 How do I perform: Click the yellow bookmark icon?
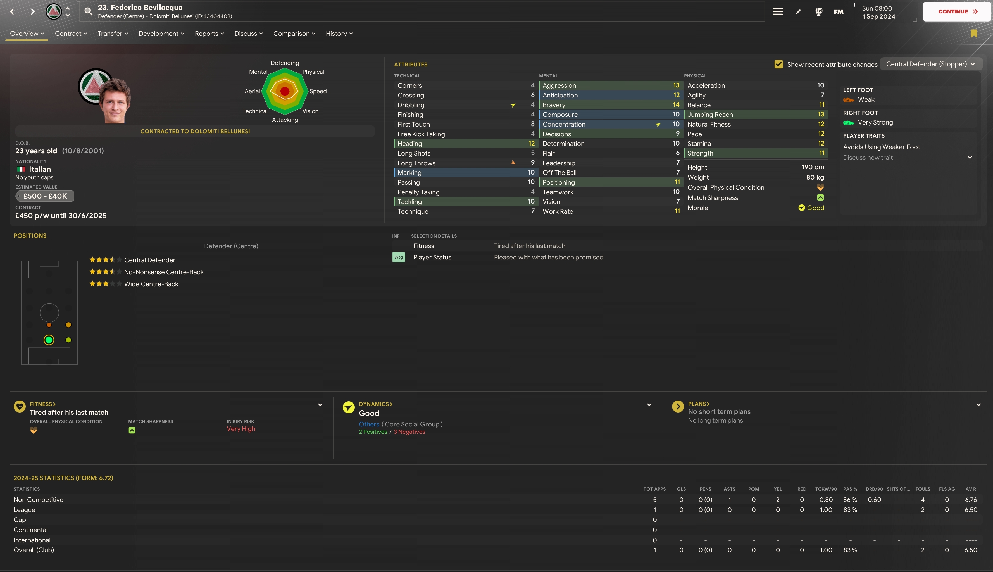[974, 34]
